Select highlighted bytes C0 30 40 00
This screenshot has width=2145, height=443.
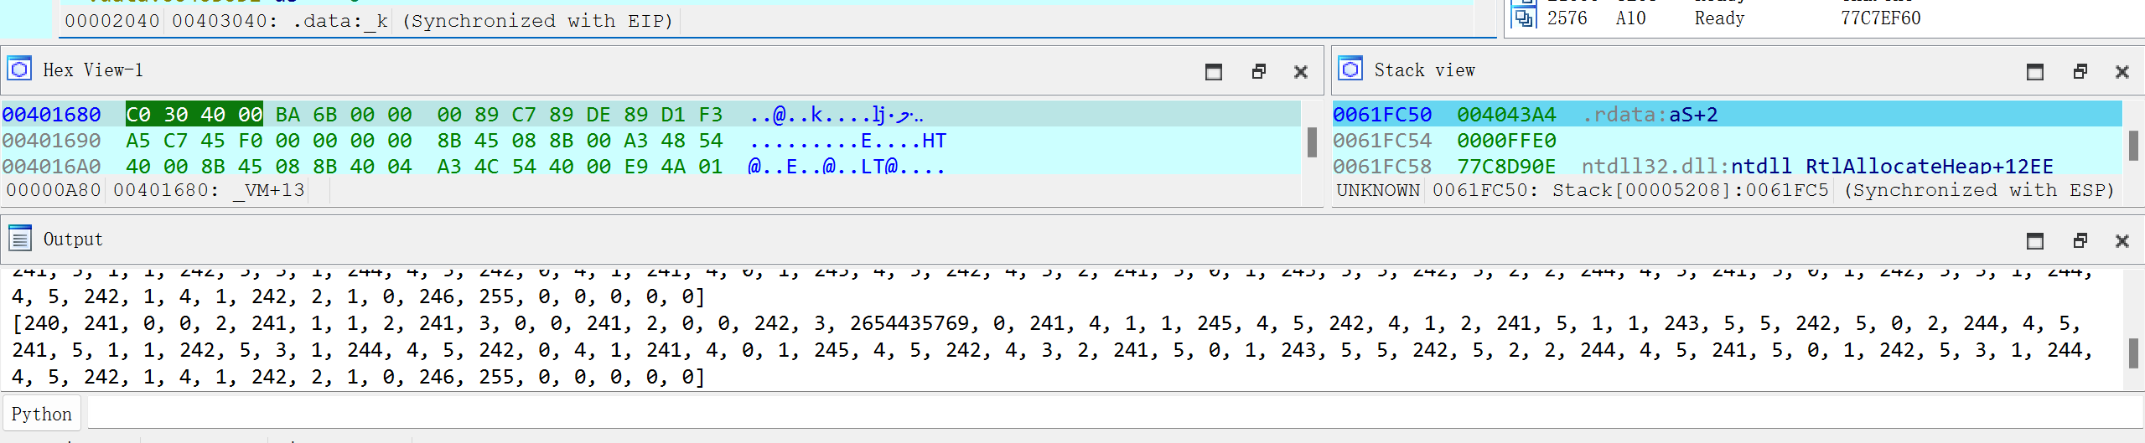tap(194, 115)
